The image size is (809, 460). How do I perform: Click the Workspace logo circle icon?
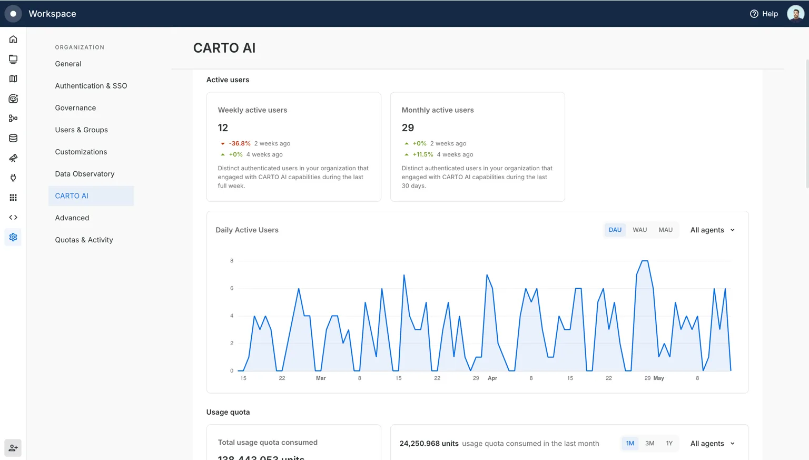13,14
